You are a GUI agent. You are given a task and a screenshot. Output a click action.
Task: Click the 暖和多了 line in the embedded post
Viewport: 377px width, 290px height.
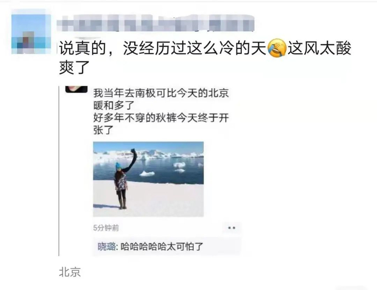coord(114,105)
